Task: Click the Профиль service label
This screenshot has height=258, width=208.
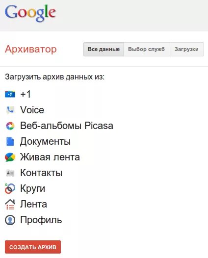Action: pyautogui.click(x=41, y=220)
